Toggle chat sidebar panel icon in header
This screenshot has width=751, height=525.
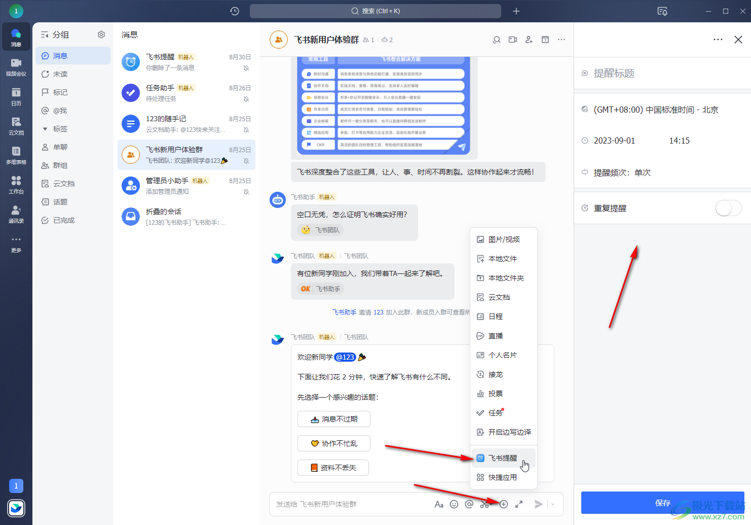pos(545,40)
